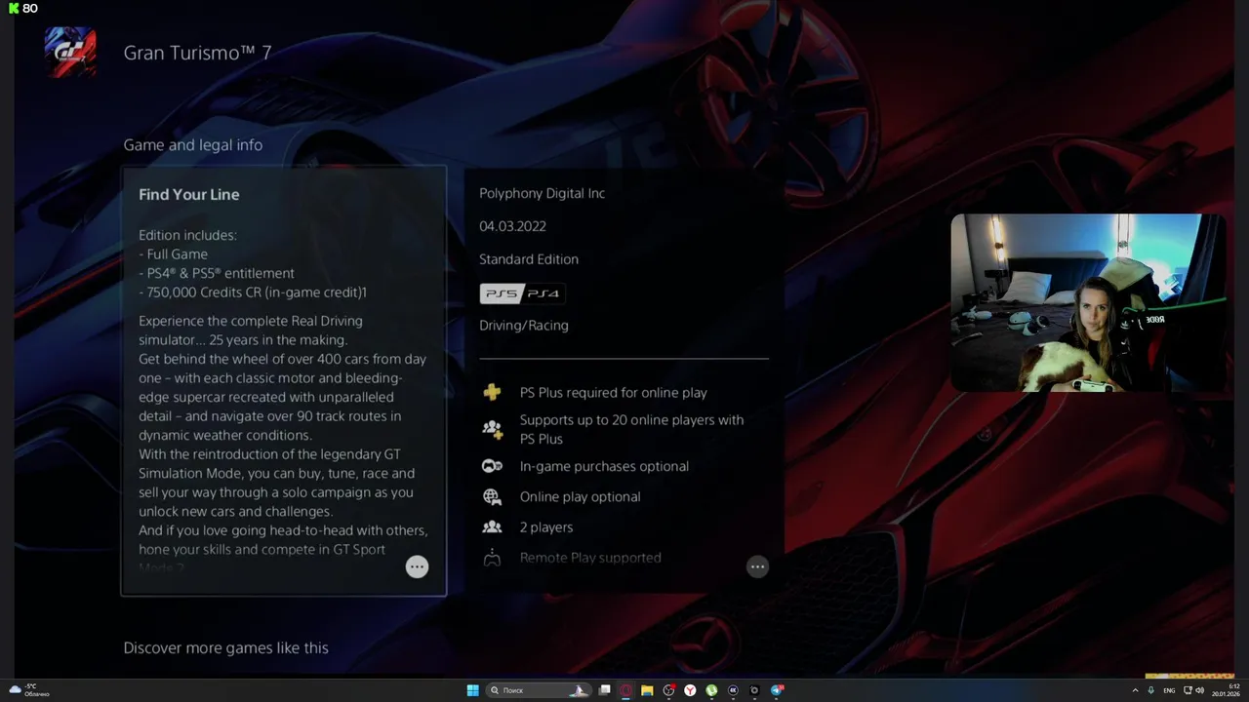Image resolution: width=1249 pixels, height=702 pixels.
Task: Select the release date 04.03.2022
Action: coord(512,226)
